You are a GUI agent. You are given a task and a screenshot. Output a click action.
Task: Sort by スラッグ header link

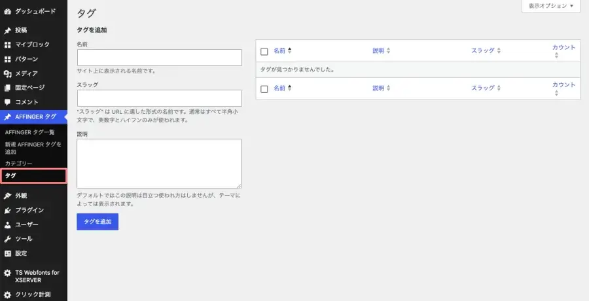pos(483,51)
